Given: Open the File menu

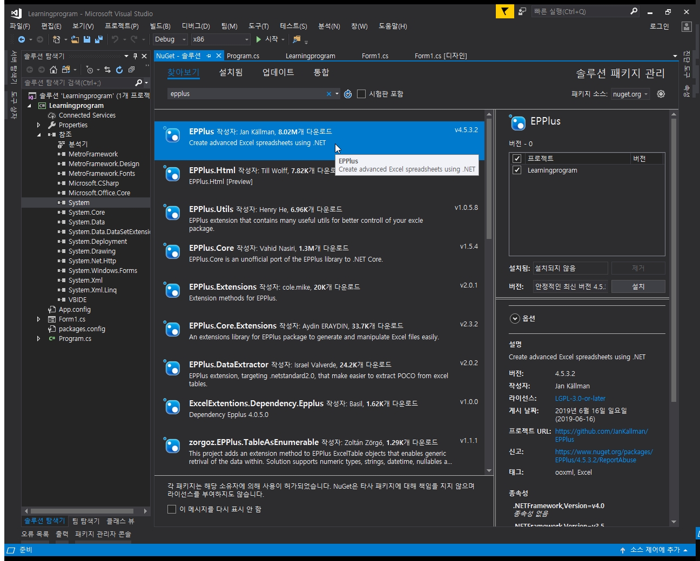Looking at the screenshot, I should [x=20, y=26].
